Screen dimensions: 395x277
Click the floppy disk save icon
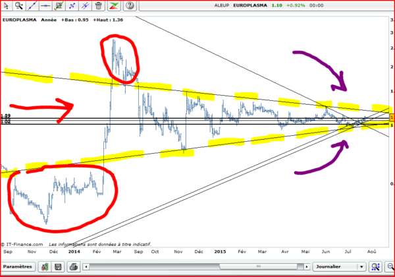pyautogui.click(x=59, y=267)
